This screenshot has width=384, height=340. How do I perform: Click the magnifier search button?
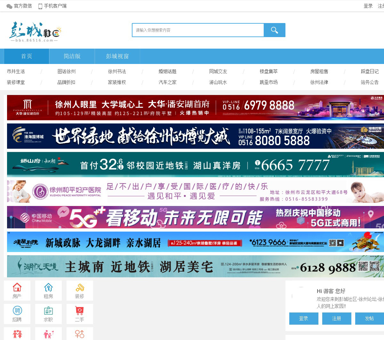(x=274, y=30)
